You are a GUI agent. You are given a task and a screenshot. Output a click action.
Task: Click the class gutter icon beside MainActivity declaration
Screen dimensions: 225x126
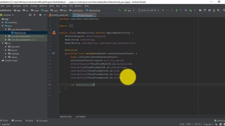point(54,33)
